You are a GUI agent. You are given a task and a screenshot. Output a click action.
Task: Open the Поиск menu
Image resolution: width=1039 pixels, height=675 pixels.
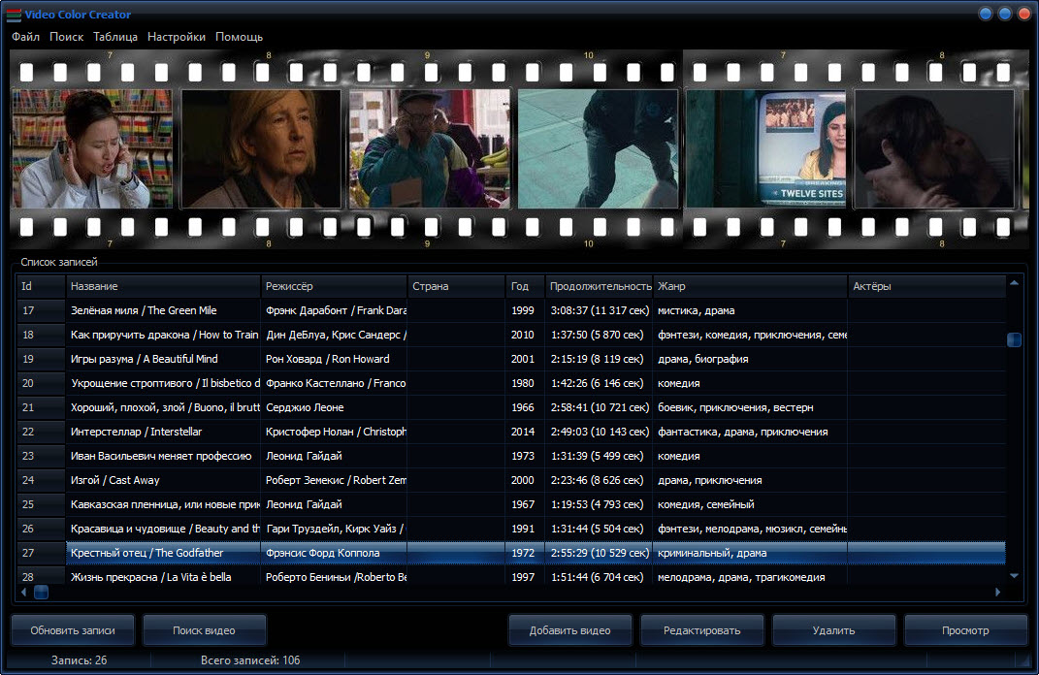(x=66, y=37)
